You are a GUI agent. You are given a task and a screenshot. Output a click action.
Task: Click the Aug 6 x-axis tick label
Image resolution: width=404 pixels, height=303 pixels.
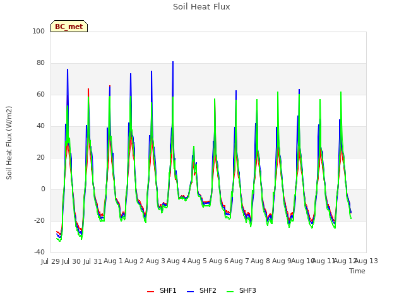pyautogui.click(x=218, y=261)
